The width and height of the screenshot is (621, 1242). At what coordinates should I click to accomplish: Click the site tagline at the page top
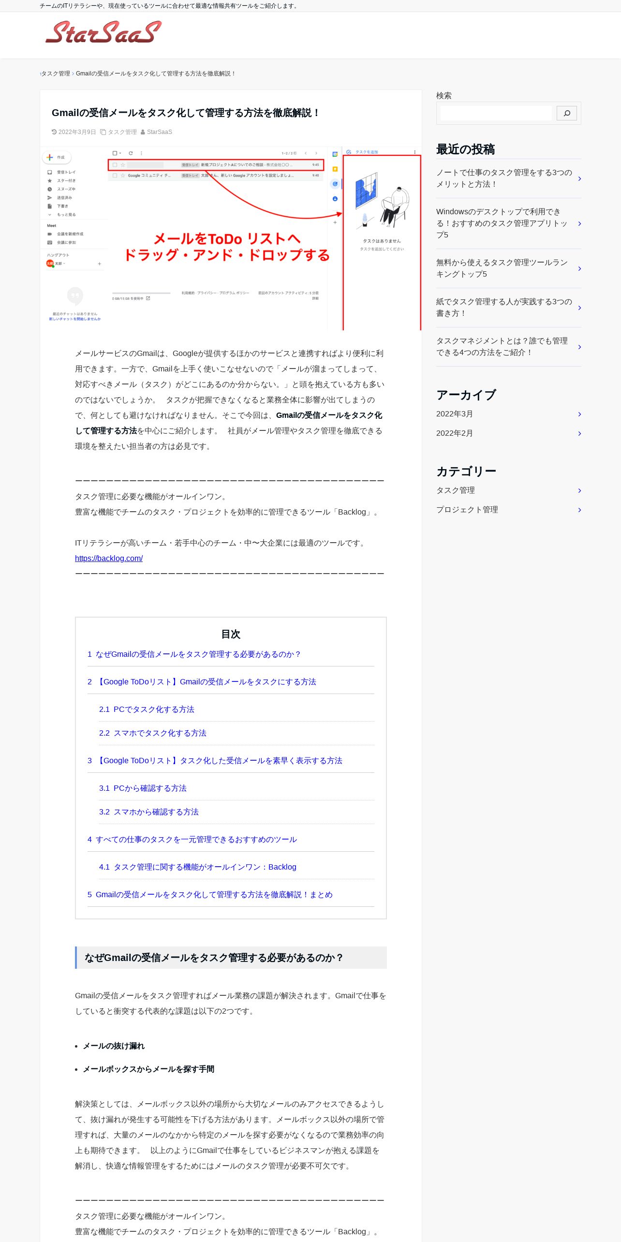[x=169, y=6]
